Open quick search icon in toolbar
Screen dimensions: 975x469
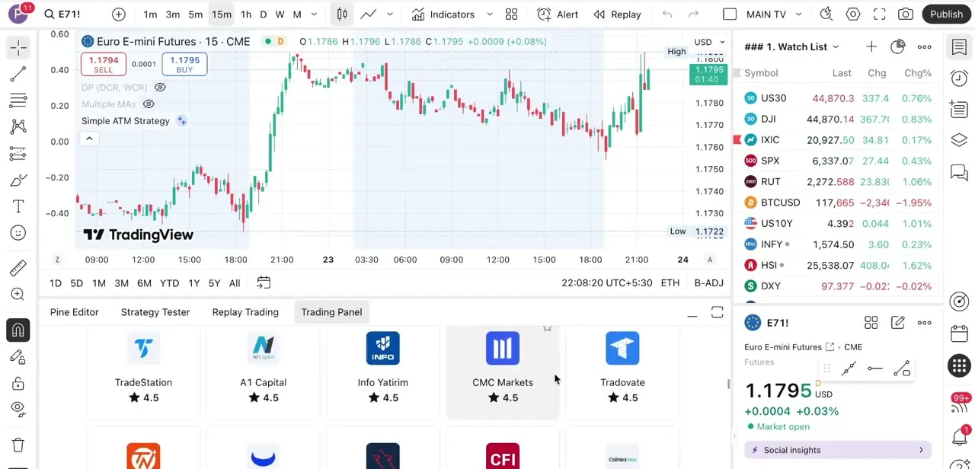click(x=826, y=14)
